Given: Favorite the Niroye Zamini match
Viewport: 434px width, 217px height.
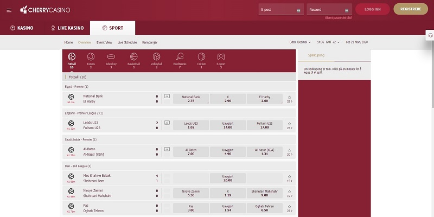Looking at the screenshot, I should [x=290, y=192].
